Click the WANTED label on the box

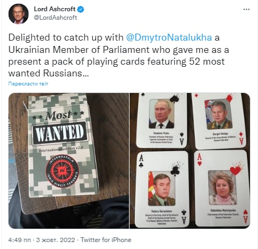pos(59,133)
